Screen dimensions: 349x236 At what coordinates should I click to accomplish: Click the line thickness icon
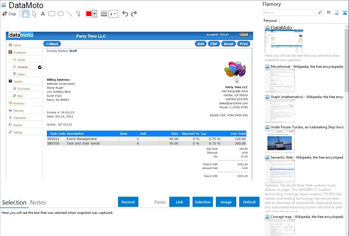(x=104, y=14)
